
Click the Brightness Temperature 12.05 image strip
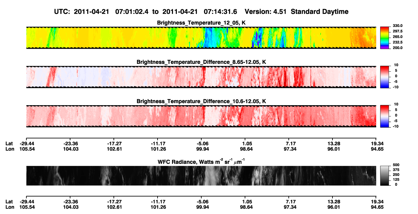pos(201,38)
